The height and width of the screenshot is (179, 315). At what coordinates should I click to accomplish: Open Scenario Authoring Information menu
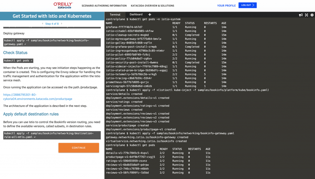click(x=104, y=6)
